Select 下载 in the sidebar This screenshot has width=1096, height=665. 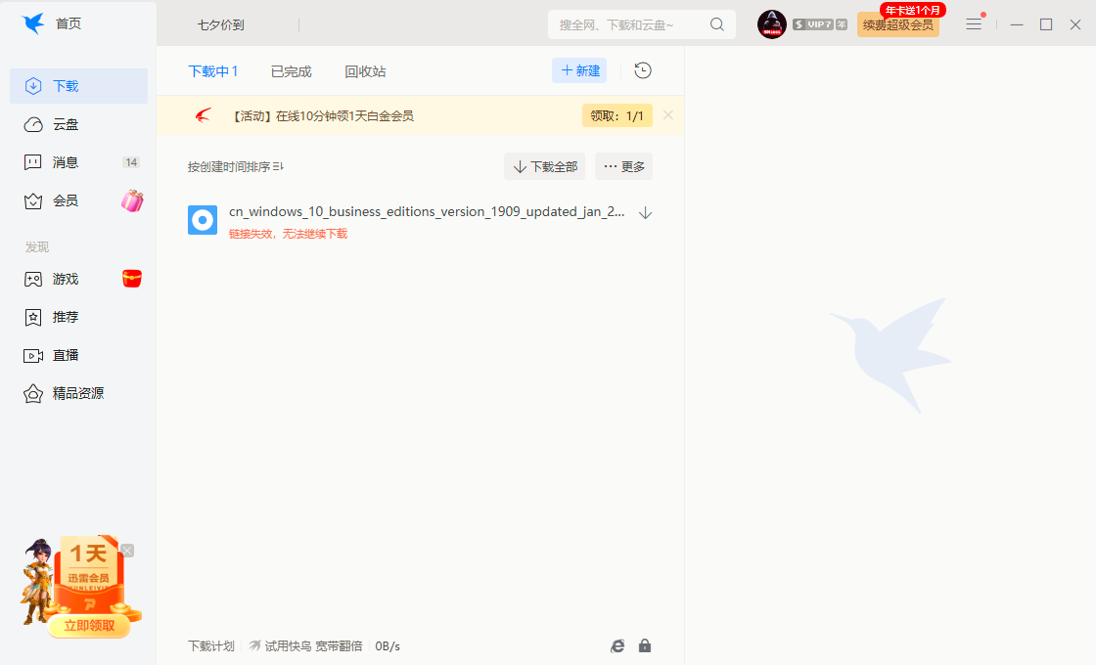click(x=78, y=86)
